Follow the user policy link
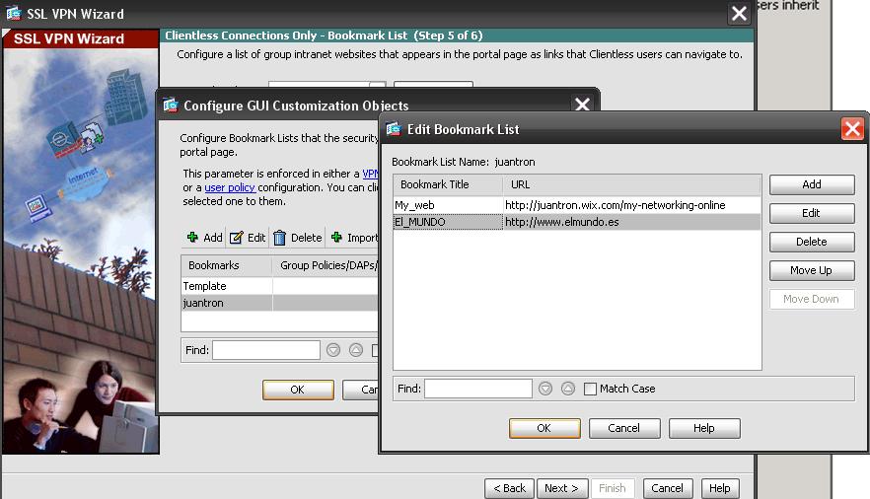 pyautogui.click(x=230, y=187)
